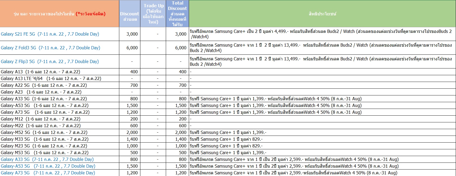Select Total Discount 3,000 in Galaxy S21 FE row
456x176 pixels.
coord(177,34)
